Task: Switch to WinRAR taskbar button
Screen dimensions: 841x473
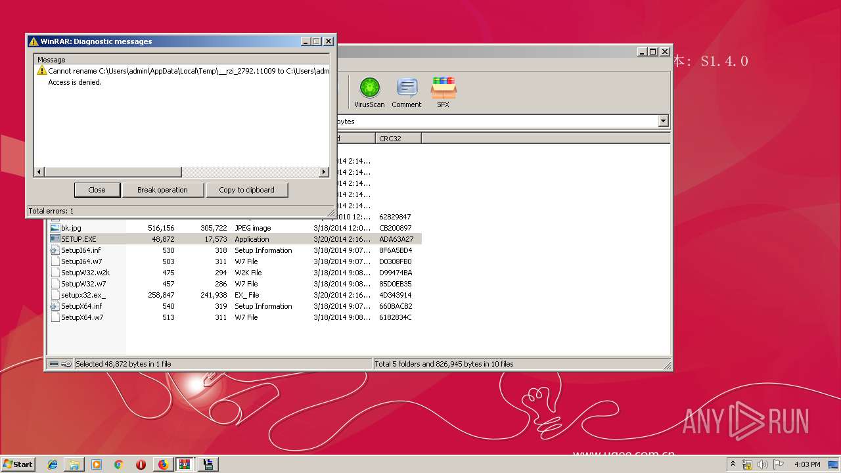Action: tap(185, 464)
